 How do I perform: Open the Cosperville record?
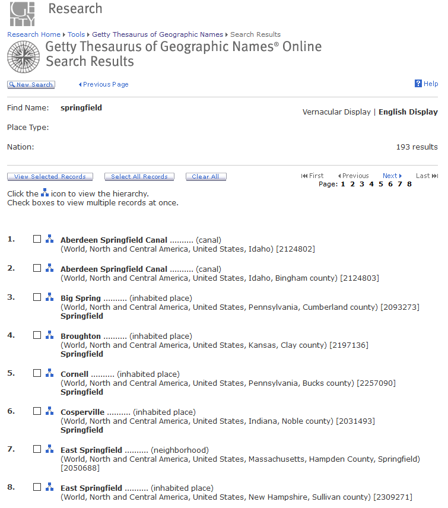coord(82,412)
